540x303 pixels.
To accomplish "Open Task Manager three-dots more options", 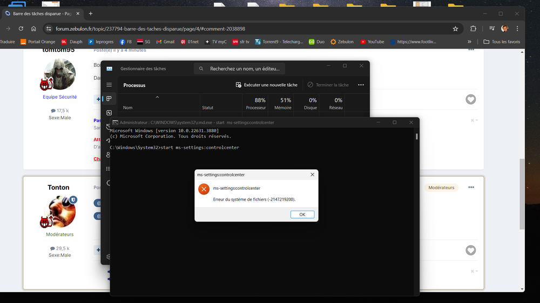I will 361,85.
